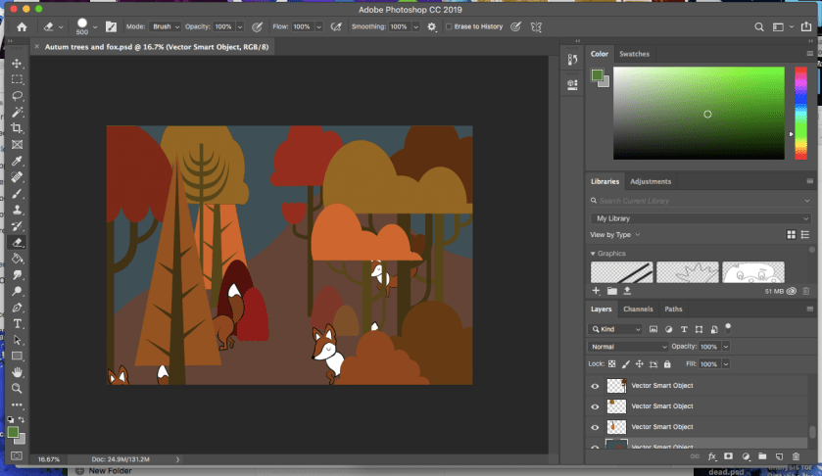Open the My Library dropdown
The height and width of the screenshot is (476, 822).
tap(701, 218)
